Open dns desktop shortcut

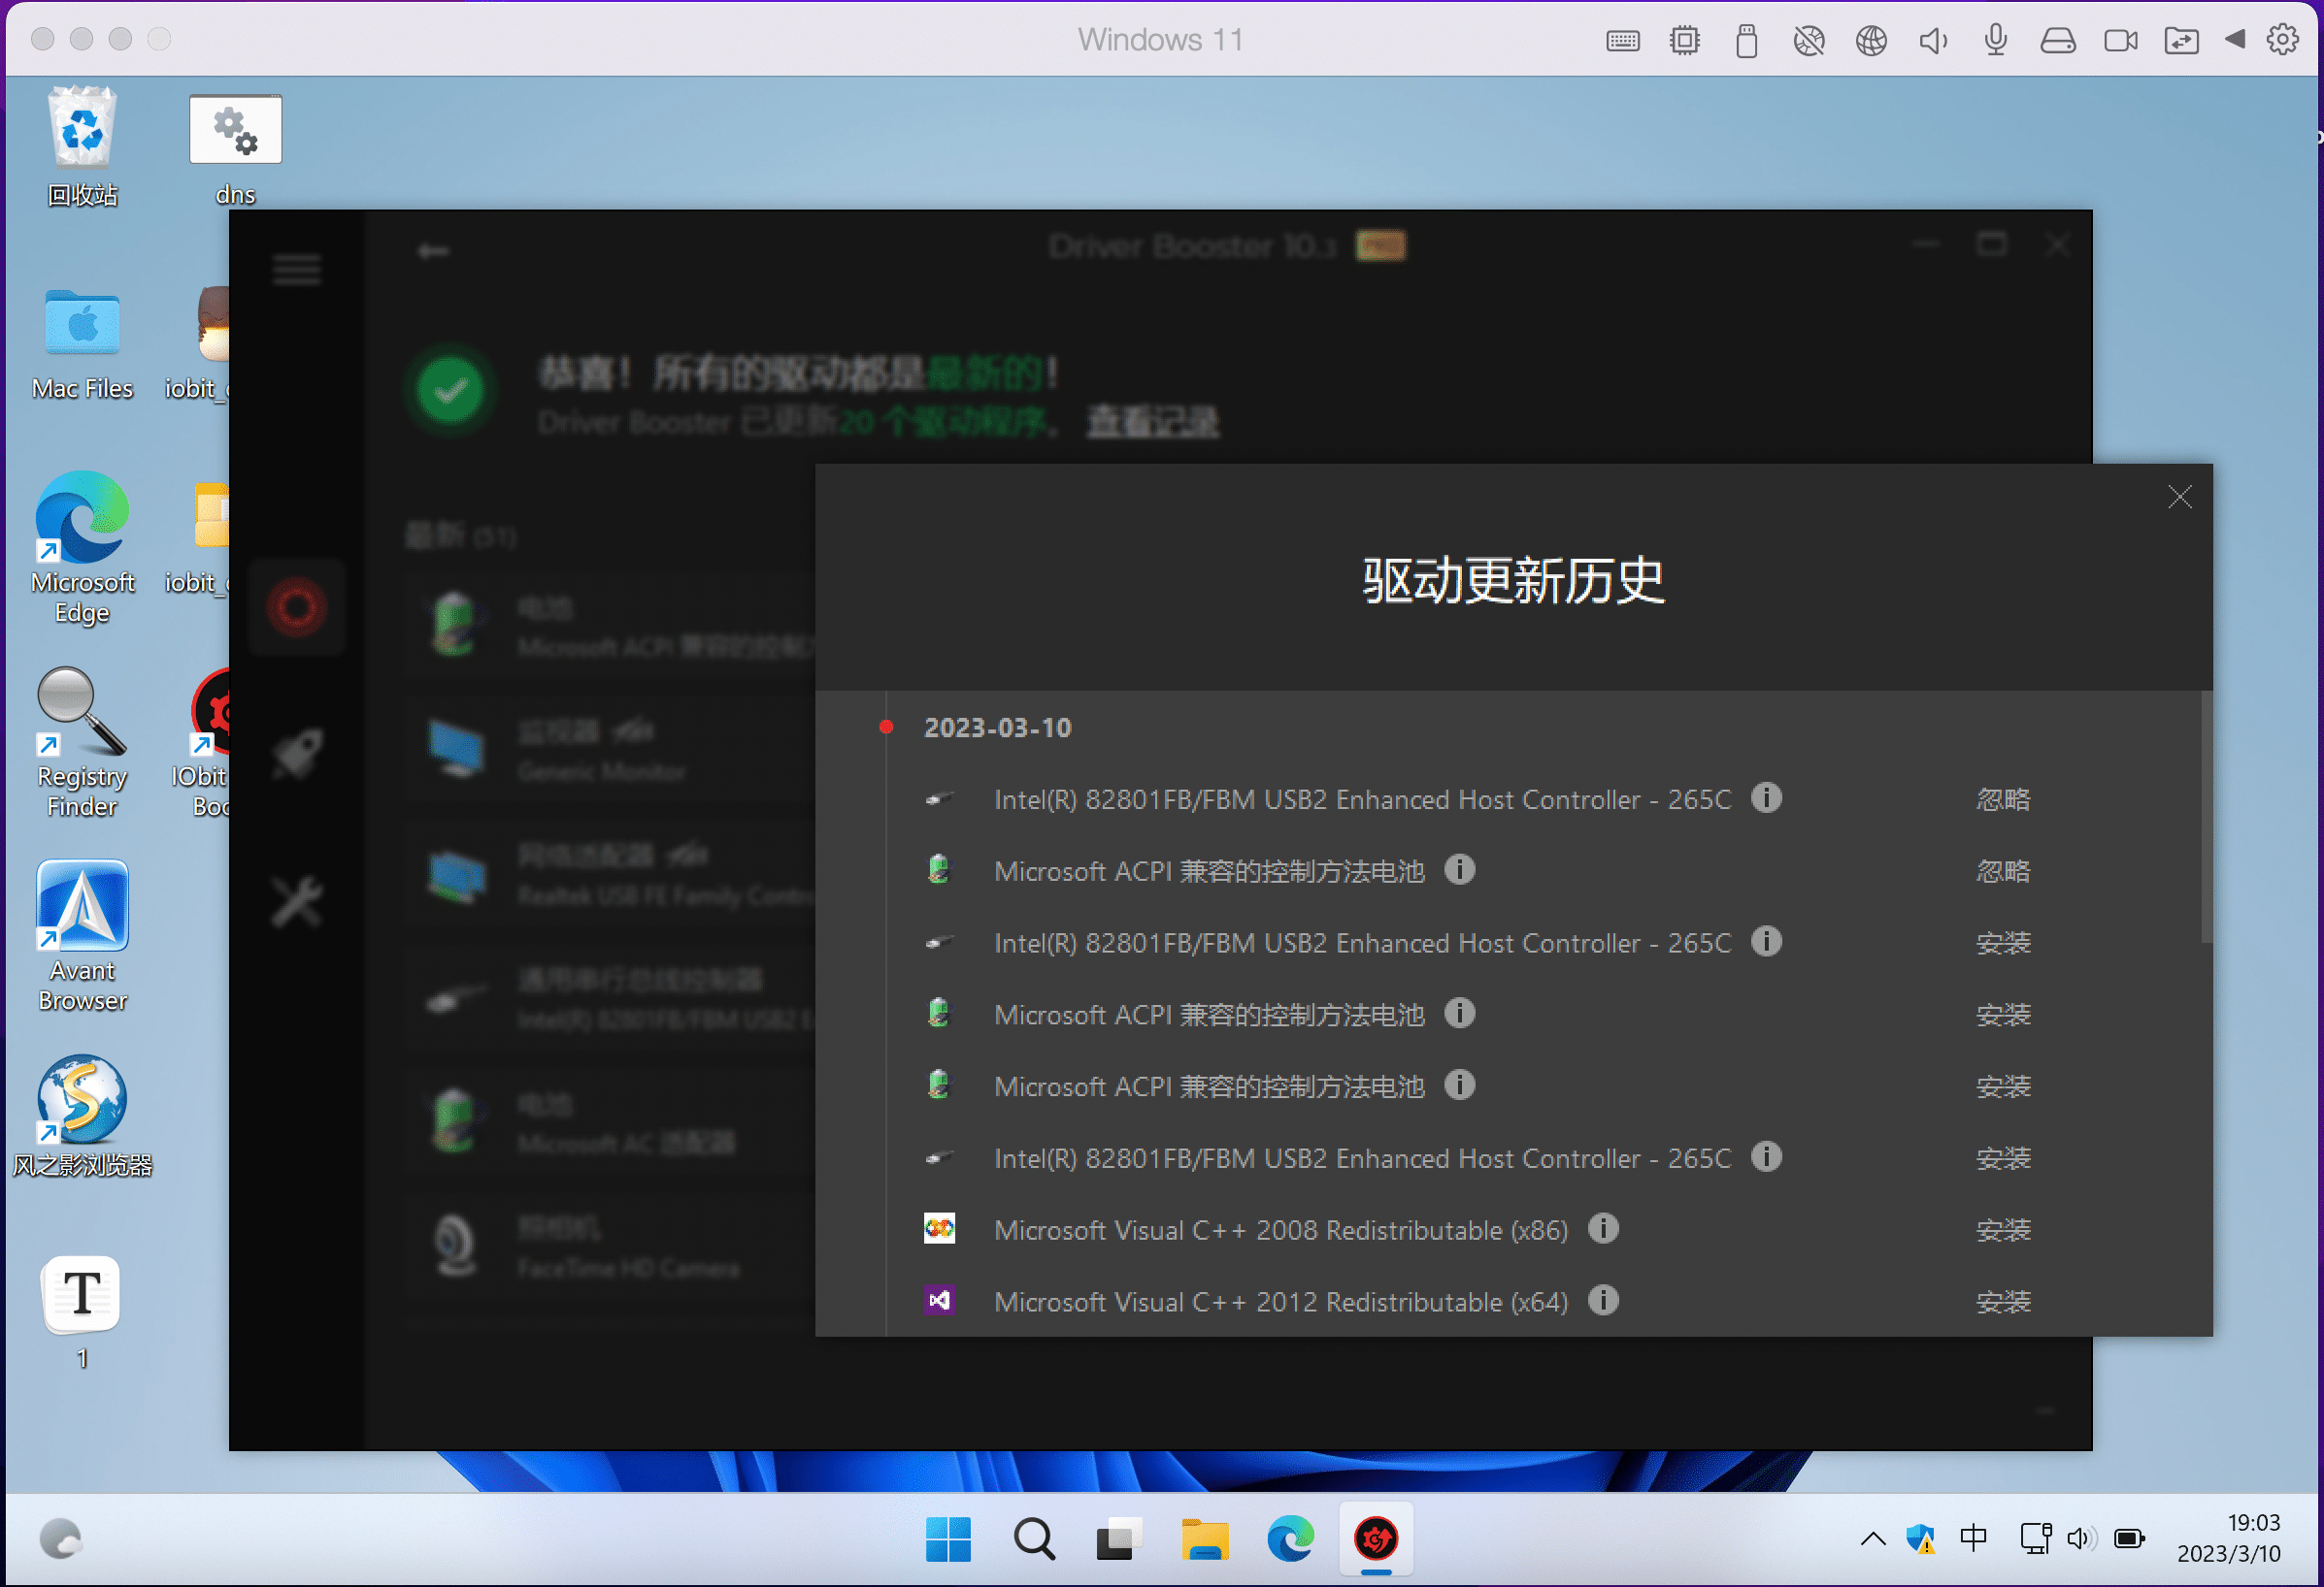(x=236, y=150)
